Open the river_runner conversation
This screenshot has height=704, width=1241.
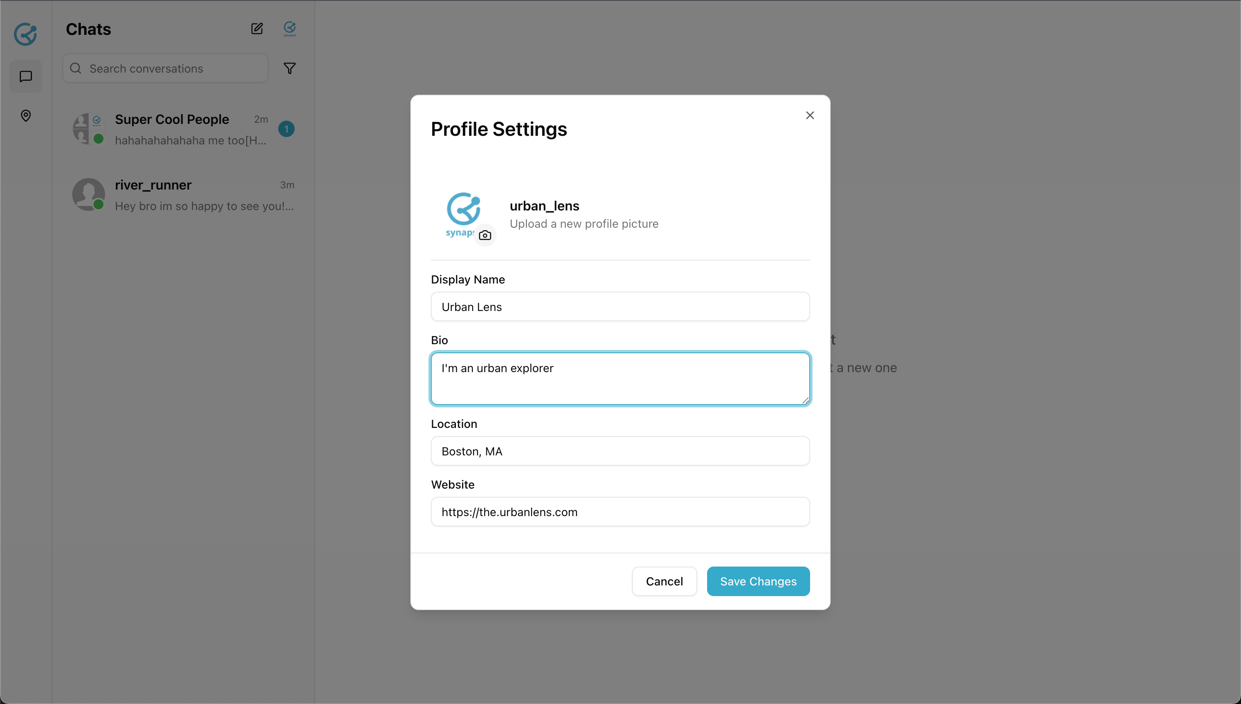[x=184, y=195]
